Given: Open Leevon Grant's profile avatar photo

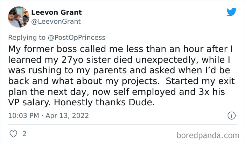Looking at the screenshot, I should pyautogui.click(x=18, y=17).
